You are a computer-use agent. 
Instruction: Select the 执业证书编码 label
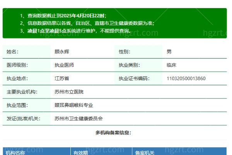click(x=134, y=78)
